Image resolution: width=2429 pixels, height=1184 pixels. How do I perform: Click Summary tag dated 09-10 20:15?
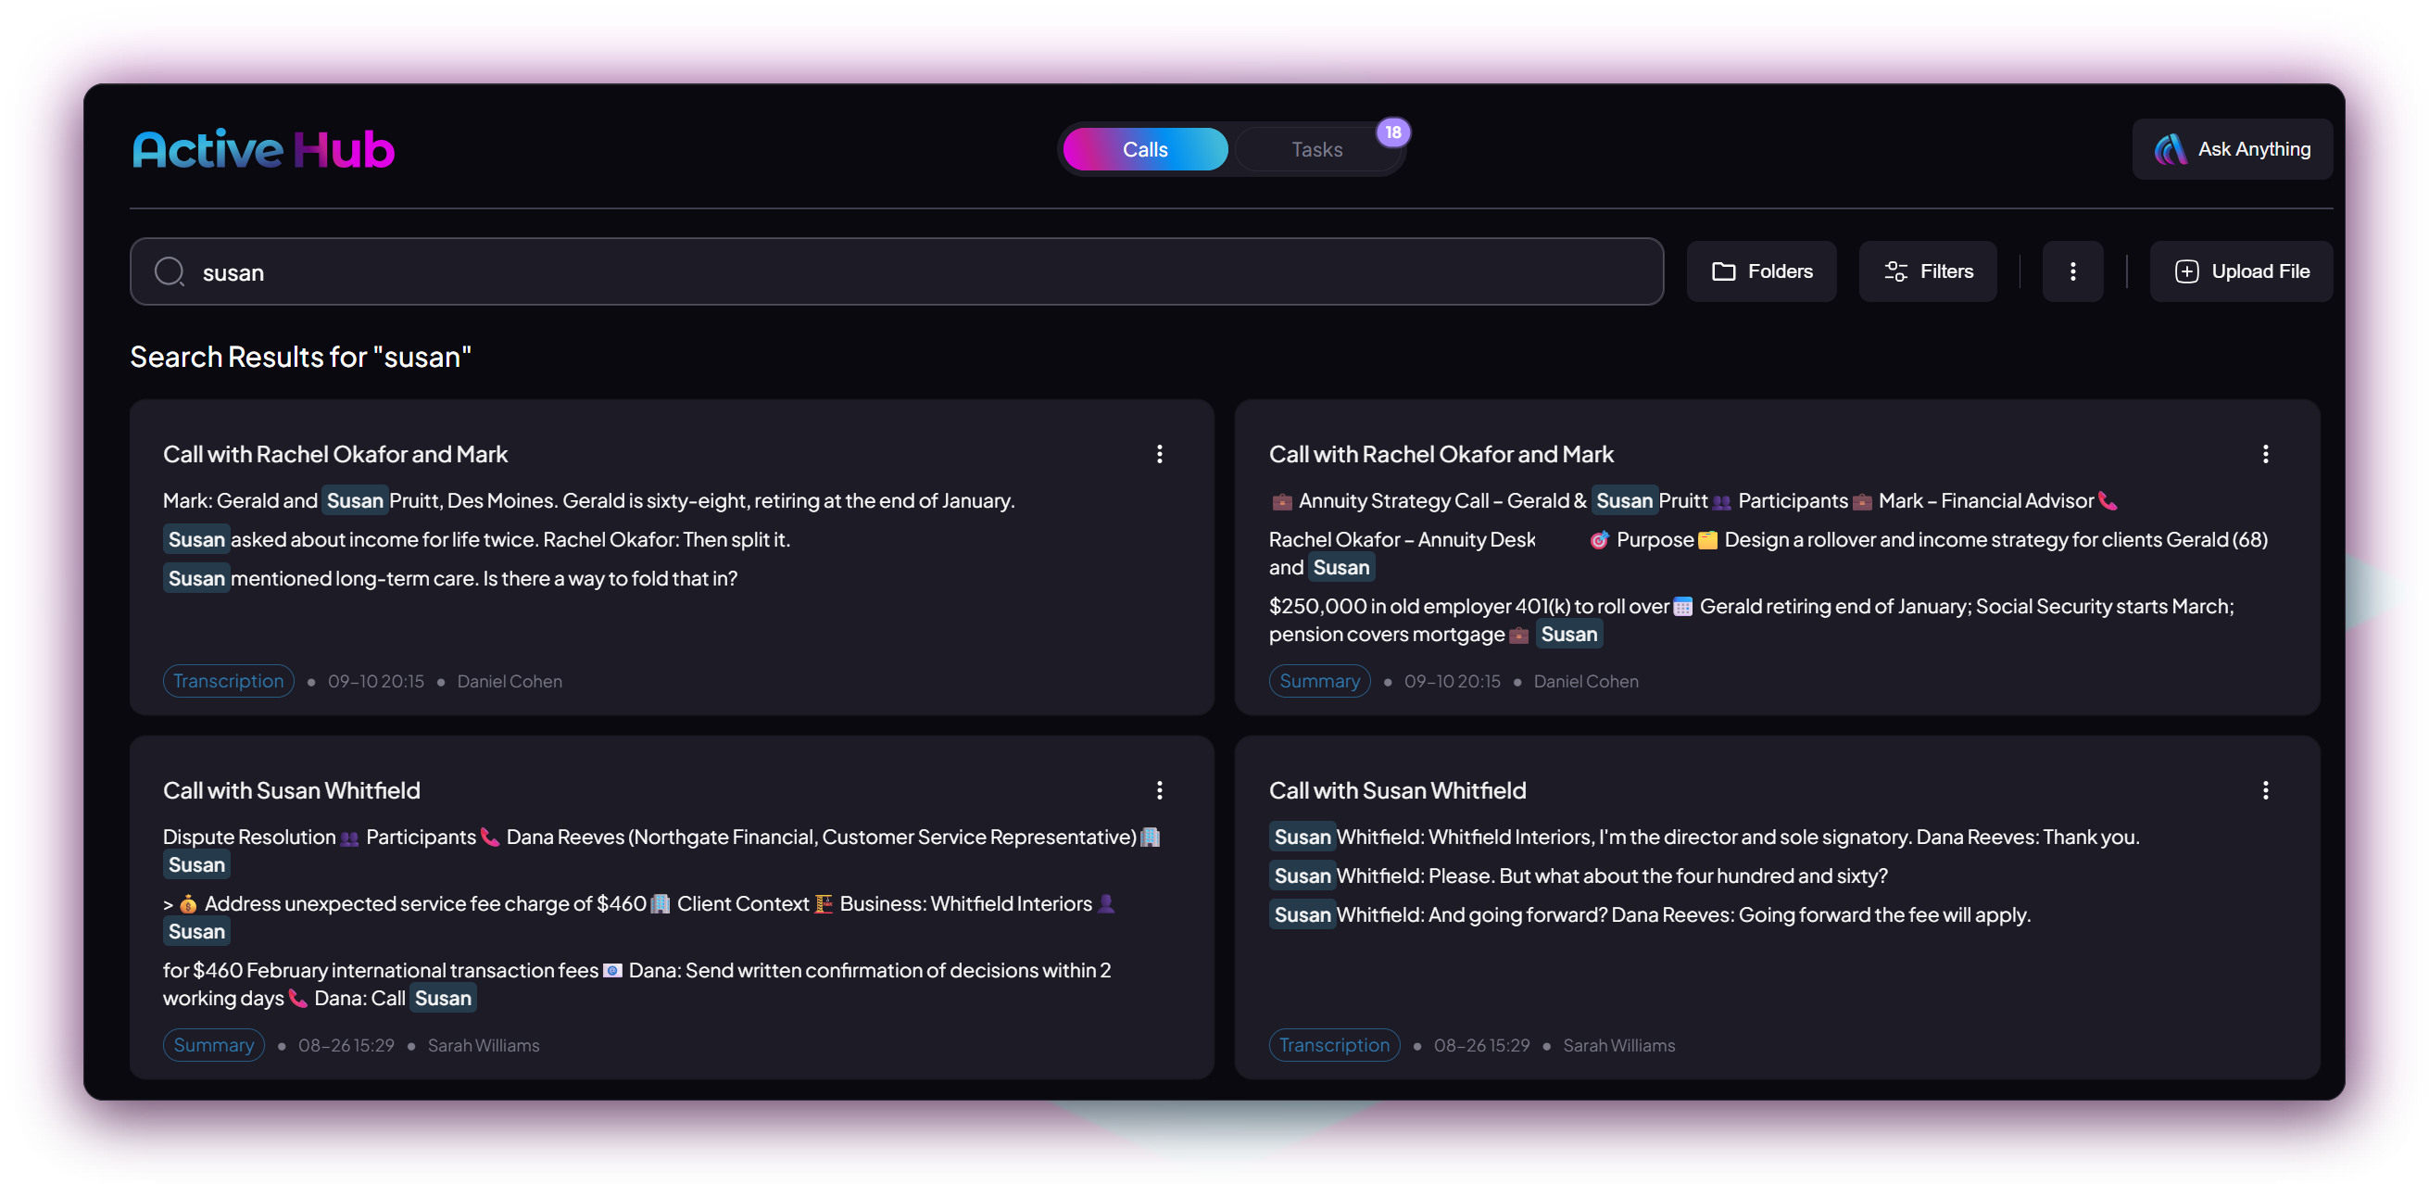point(1319,681)
